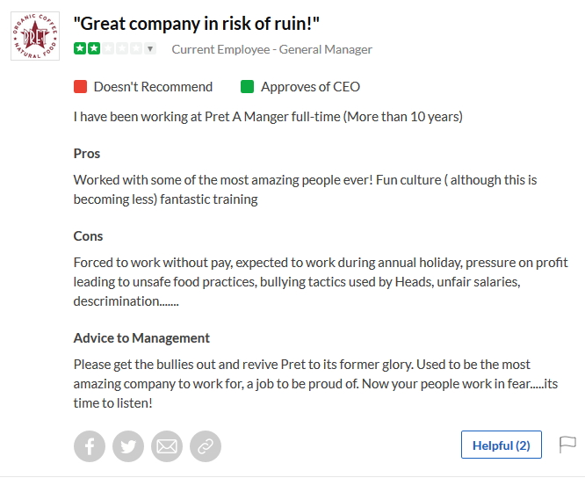Screen dimensions: 585x485
Task: Expand star rating details dropdown arrow
Action: pyautogui.click(x=149, y=49)
